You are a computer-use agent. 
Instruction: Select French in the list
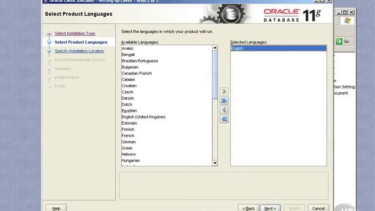[x=166, y=135]
